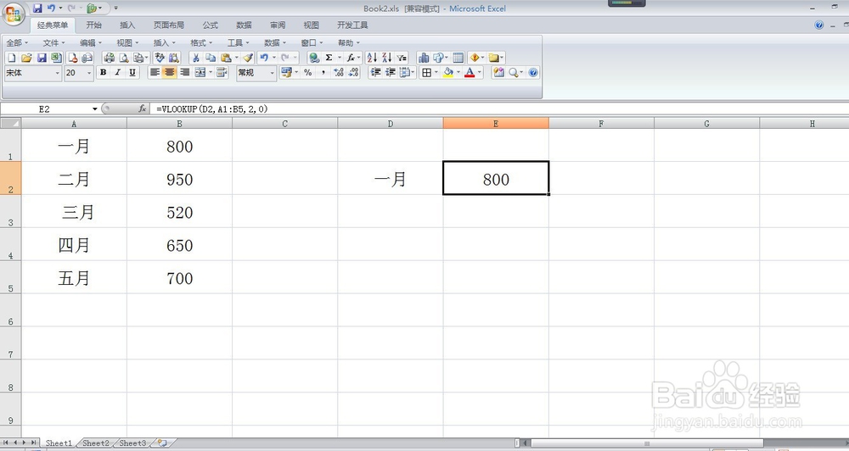
Task: Open the 帮助 classic menu
Action: [x=349, y=42]
